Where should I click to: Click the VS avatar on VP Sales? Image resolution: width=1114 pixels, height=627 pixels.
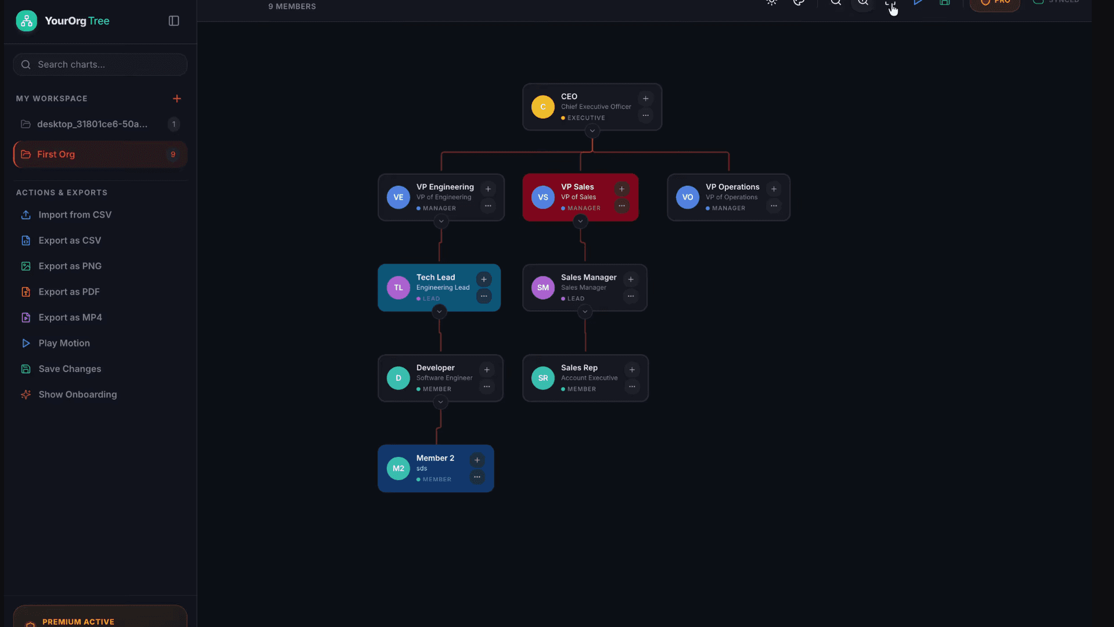coord(543,197)
